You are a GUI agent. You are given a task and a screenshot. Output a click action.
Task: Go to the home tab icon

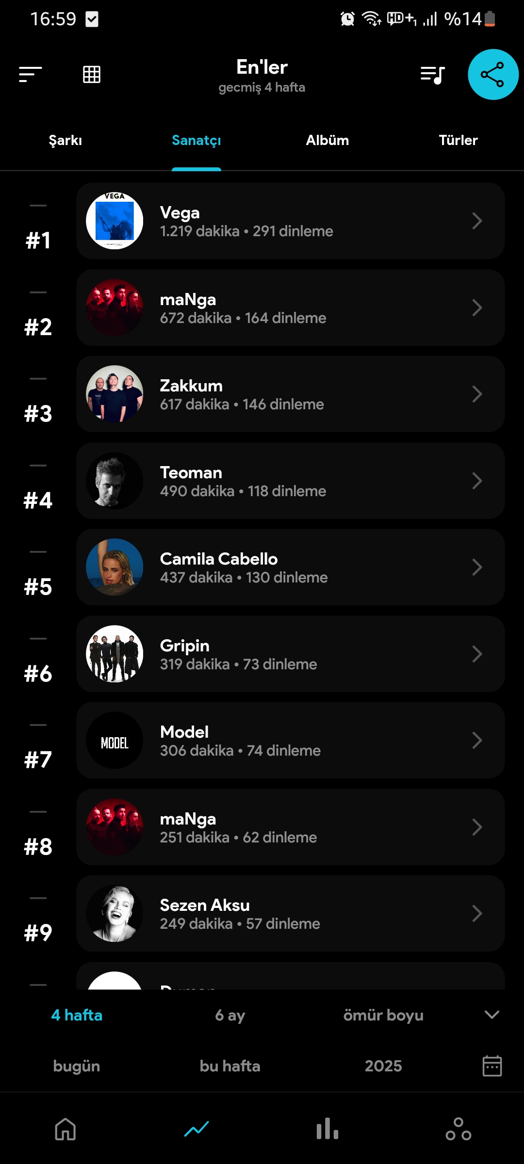coord(65,1129)
